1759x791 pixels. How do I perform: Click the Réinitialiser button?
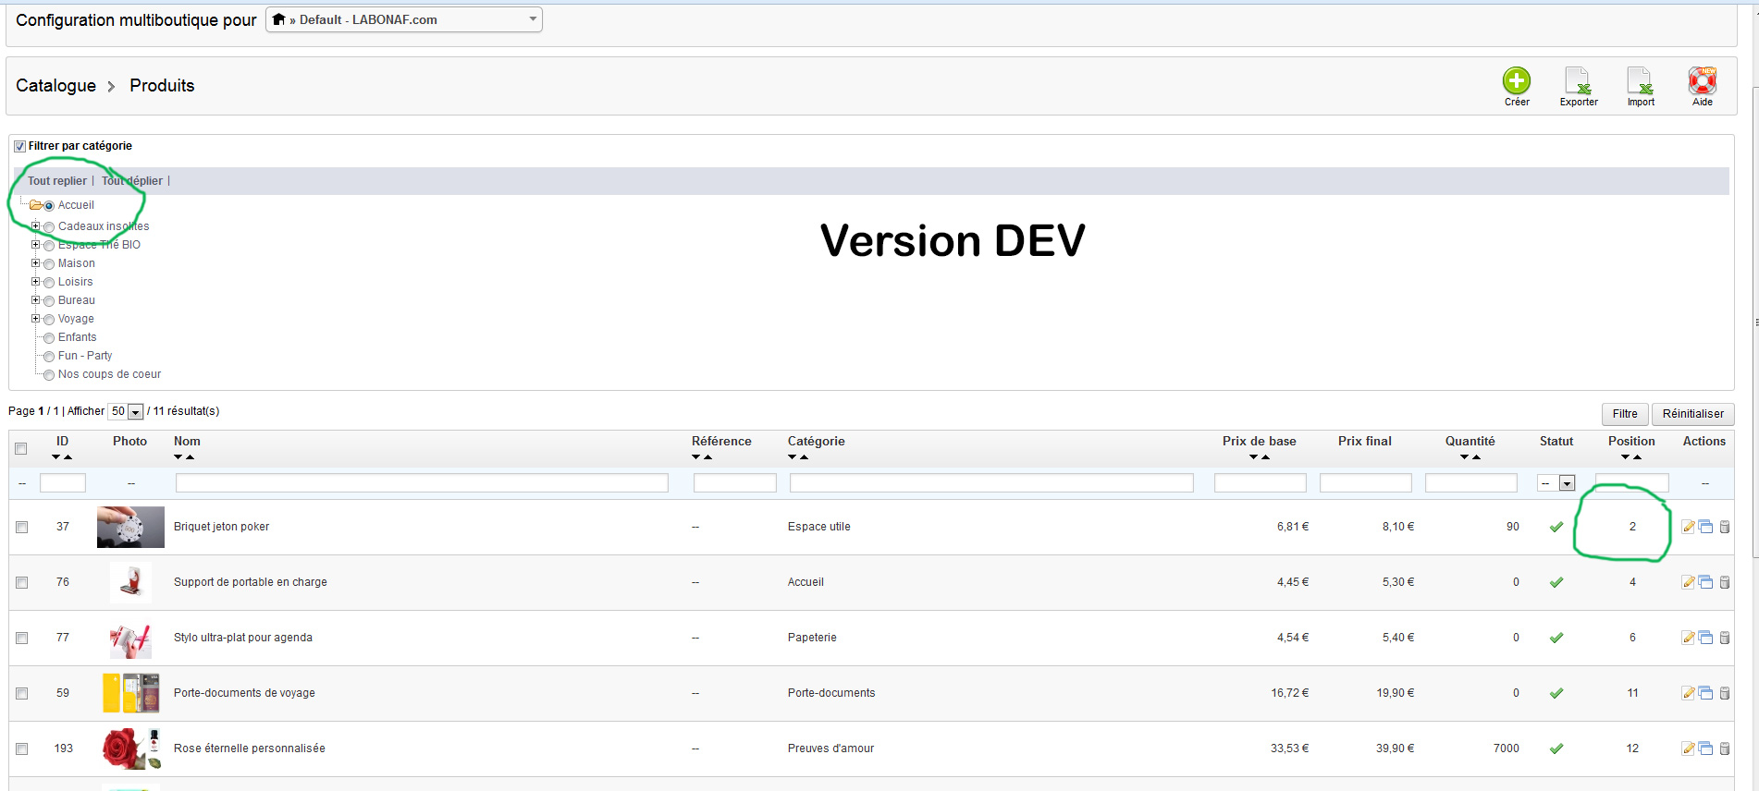coord(1692,414)
